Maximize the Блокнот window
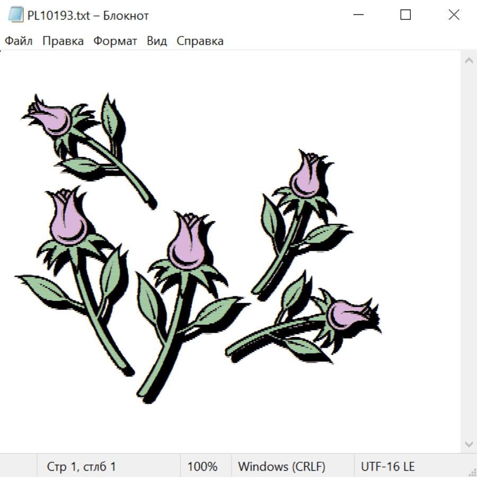The image size is (477, 477). (405, 15)
